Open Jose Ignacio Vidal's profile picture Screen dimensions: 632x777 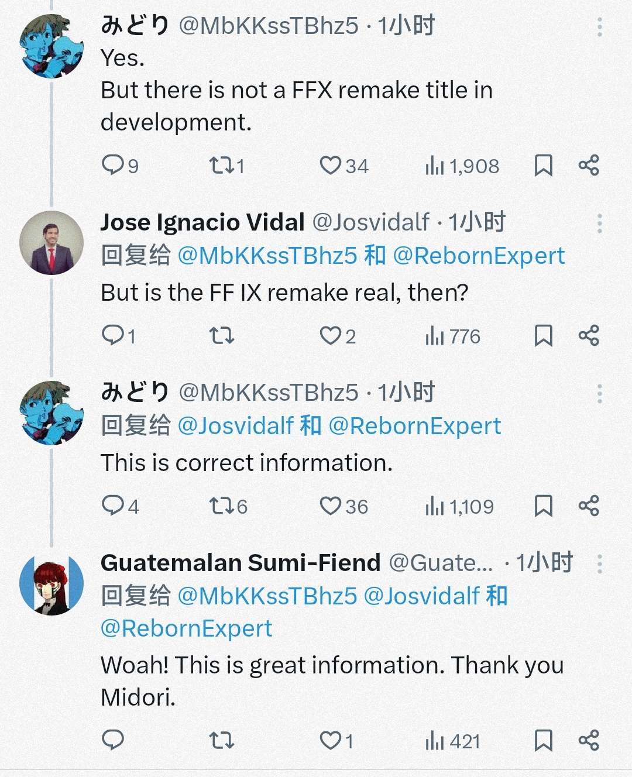point(51,243)
